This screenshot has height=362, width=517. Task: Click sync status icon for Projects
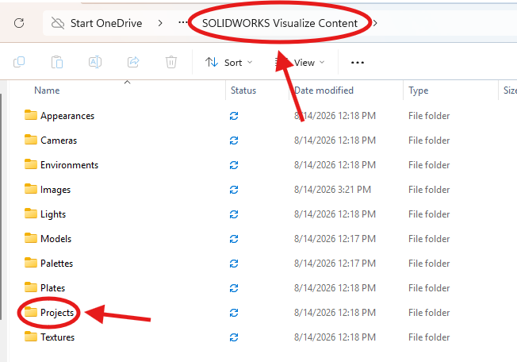point(234,313)
